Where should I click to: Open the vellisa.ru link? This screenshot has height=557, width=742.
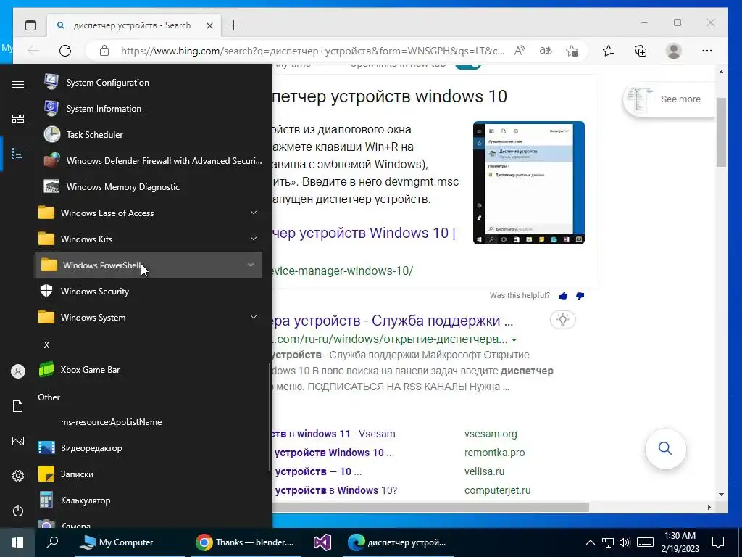[x=484, y=471]
